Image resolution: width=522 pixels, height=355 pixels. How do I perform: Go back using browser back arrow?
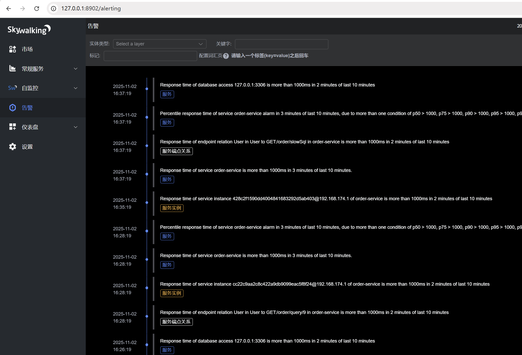[9, 9]
